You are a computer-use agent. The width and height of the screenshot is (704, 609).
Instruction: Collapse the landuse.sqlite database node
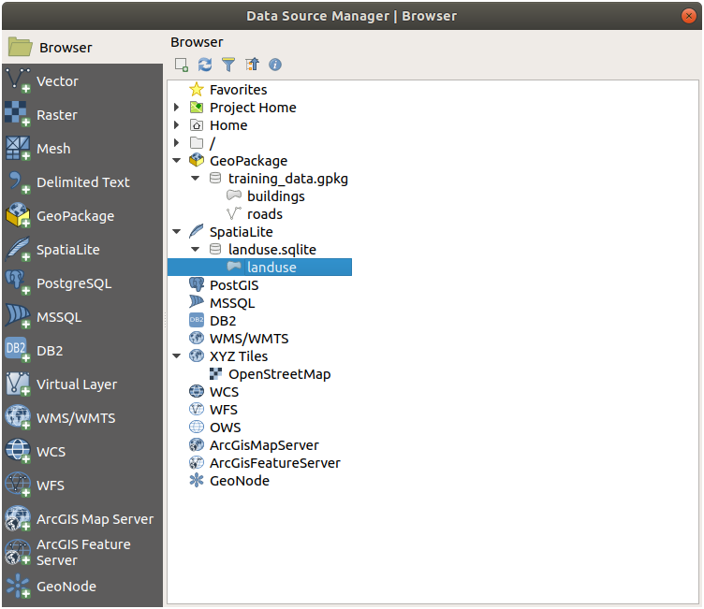[x=195, y=250]
